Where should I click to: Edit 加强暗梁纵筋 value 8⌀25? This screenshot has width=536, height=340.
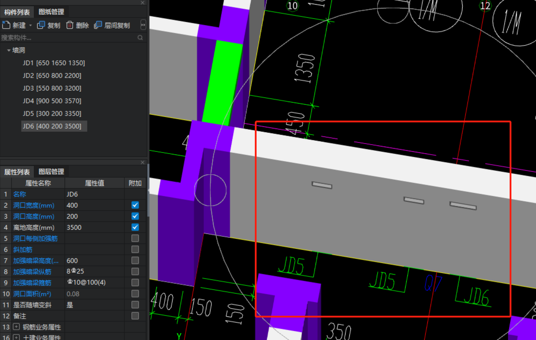point(95,271)
